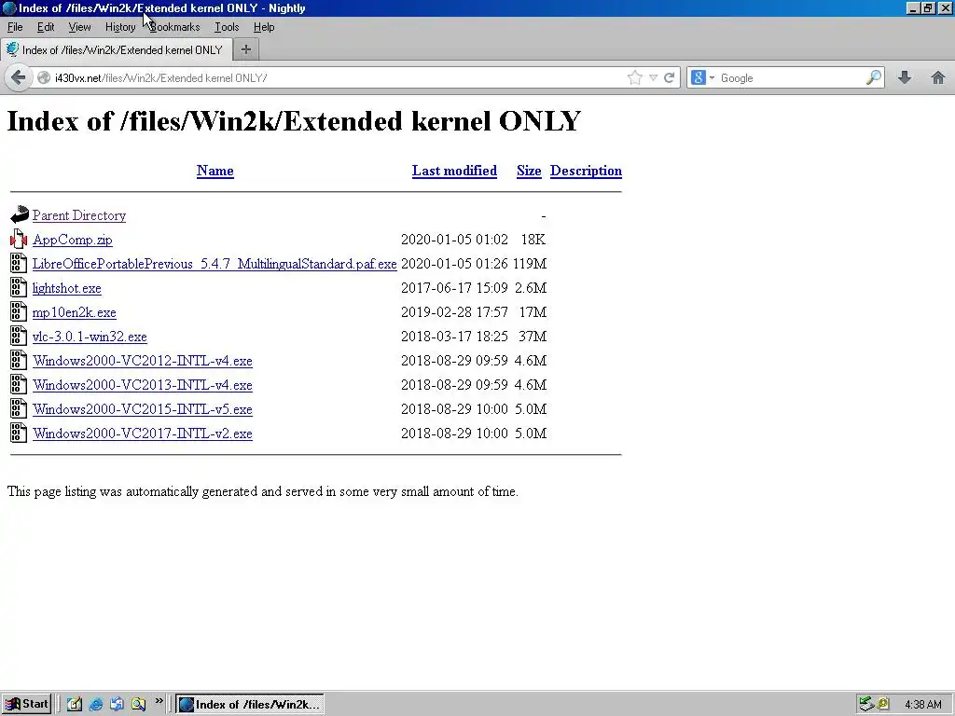Click the Parent Directory folder icon
The image size is (955, 716).
pyautogui.click(x=20, y=215)
